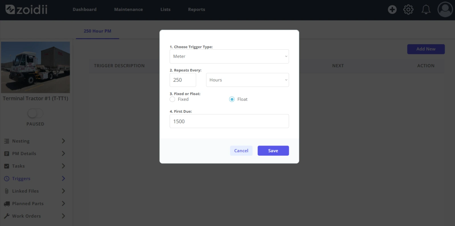Click the zoidii logo
Screen dimensions: 455x226
26,9
